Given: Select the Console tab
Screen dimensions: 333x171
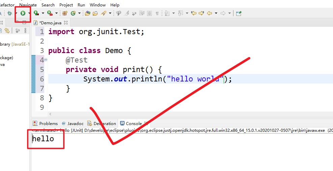Looking at the screenshot, I should (x=134, y=124).
